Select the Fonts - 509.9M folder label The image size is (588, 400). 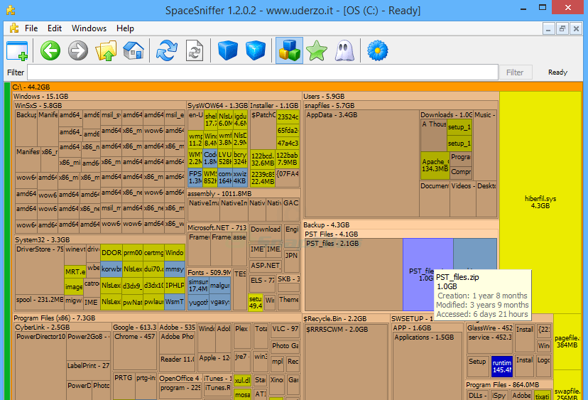click(209, 272)
